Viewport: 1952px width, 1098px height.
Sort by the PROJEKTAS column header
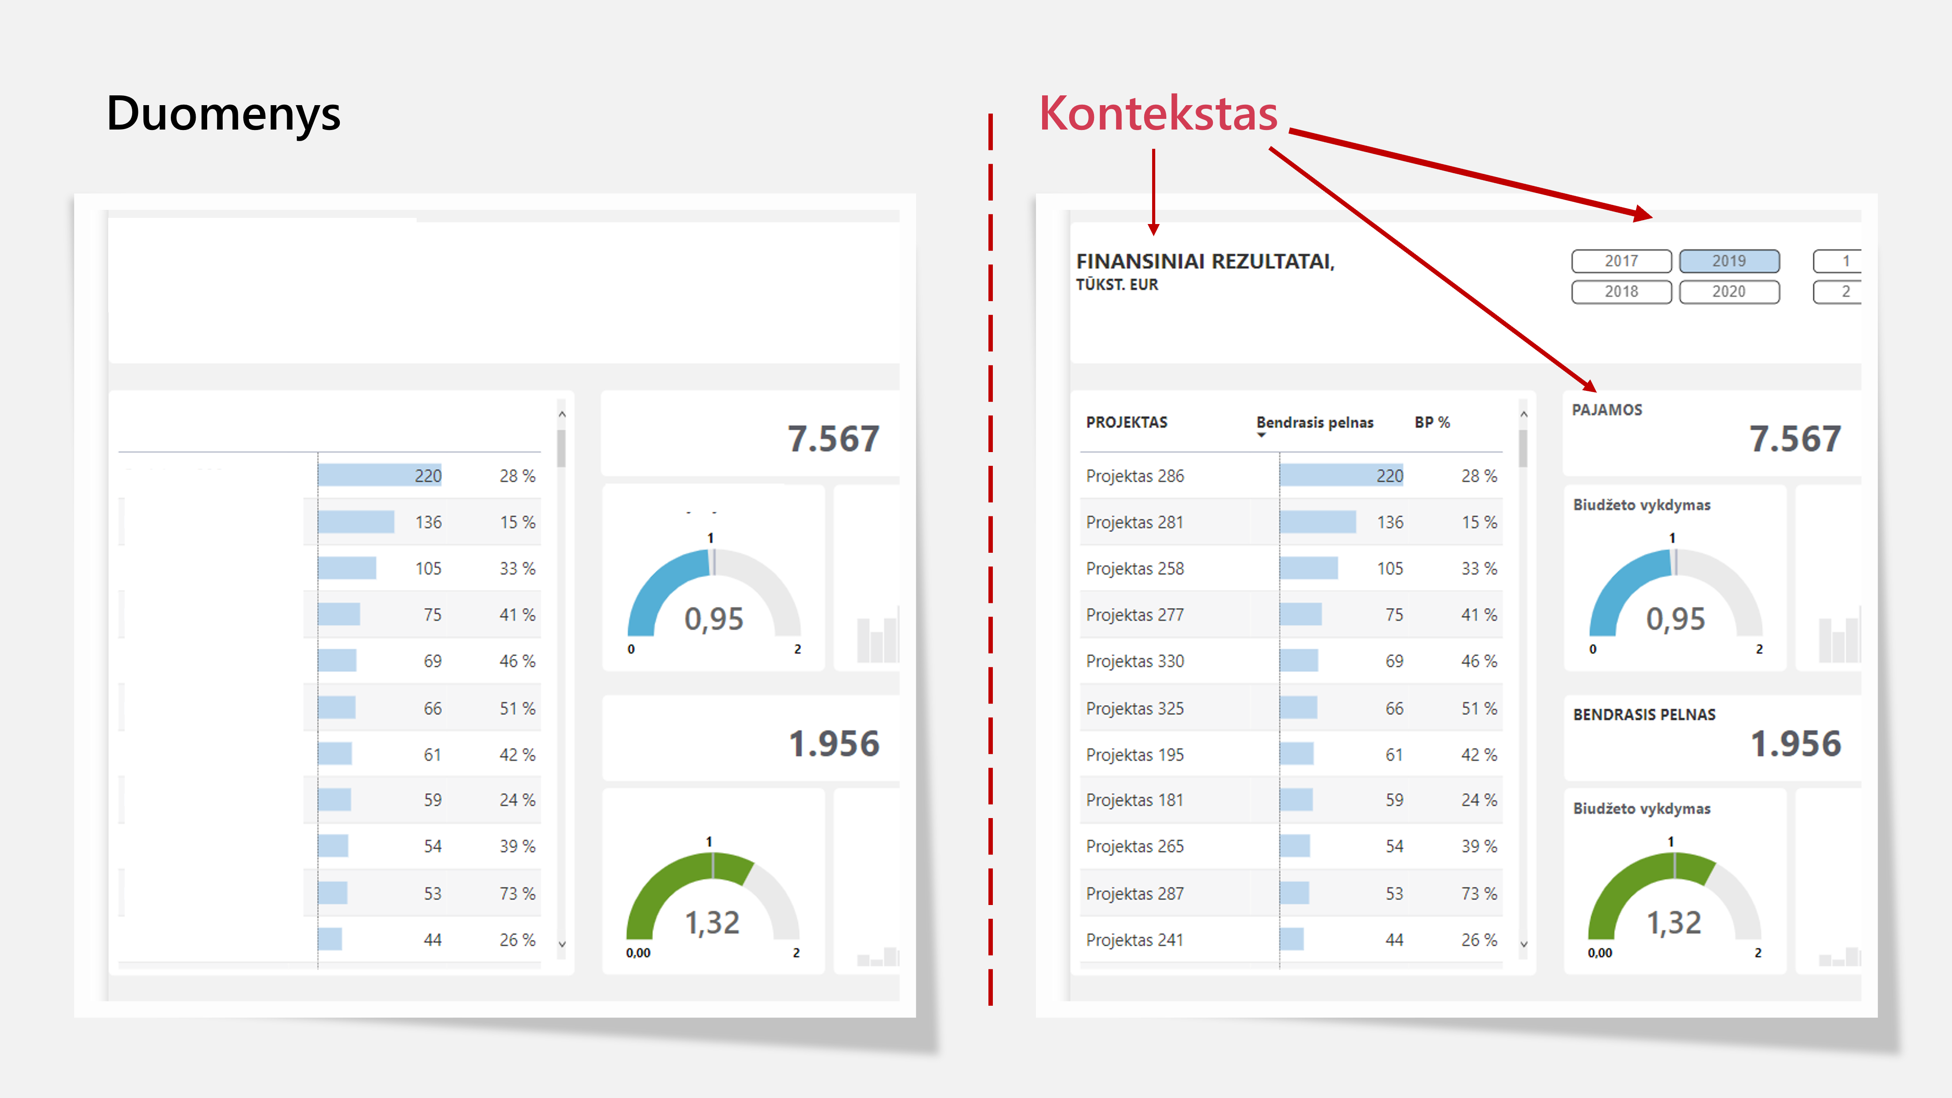[1126, 422]
